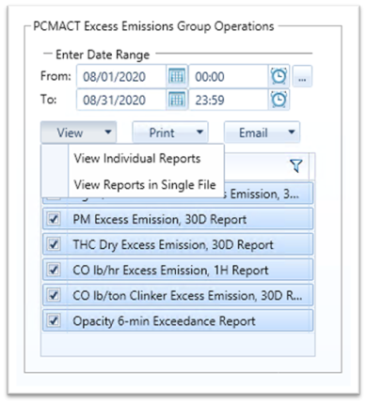This screenshot has width=367, height=404.
Task: Click the filter funnel icon
Action: [x=296, y=165]
